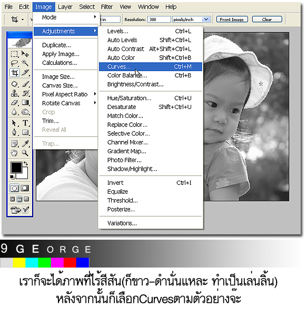Select the Pen tool
The image size is (307, 316).
(x=14, y=132)
